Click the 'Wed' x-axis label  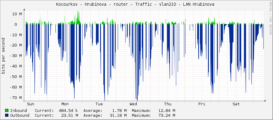(x=133, y=104)
